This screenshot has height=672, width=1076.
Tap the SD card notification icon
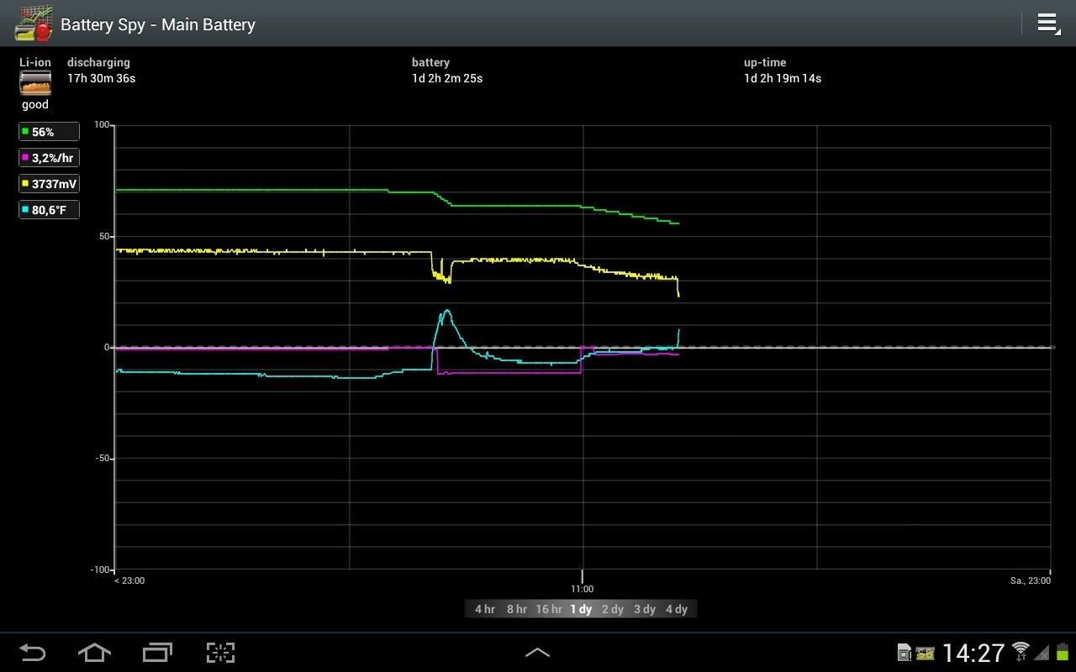(x=905, y=653)
